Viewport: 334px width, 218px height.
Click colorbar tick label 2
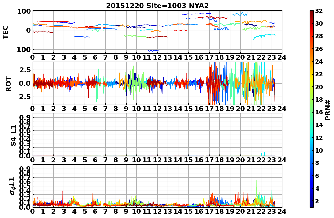click(317, 201)
